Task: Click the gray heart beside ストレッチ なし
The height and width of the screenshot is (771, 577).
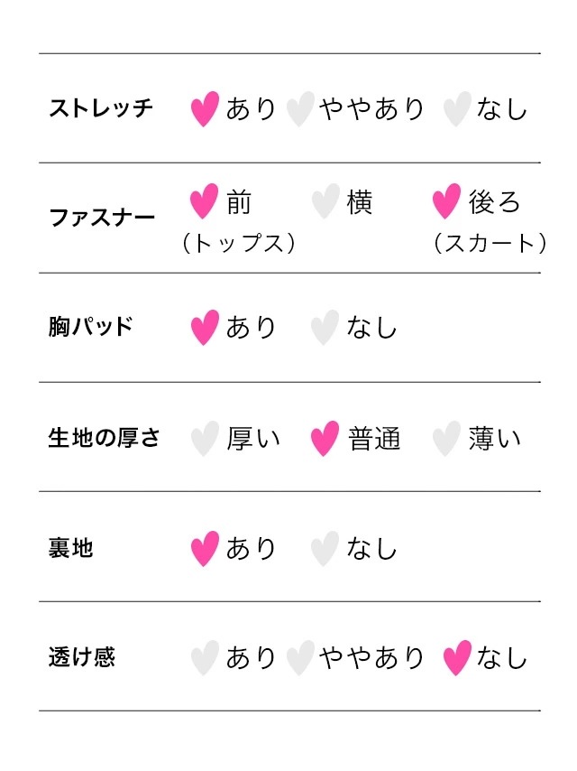Action: tap(457, 109)
